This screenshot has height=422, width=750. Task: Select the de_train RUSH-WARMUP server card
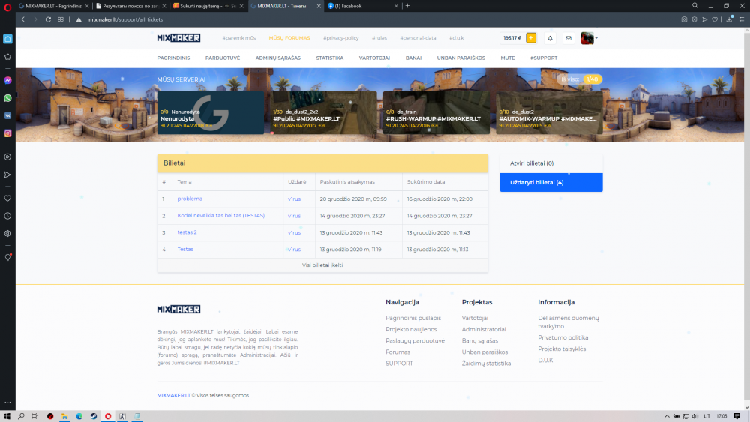[x=435, y=113]
